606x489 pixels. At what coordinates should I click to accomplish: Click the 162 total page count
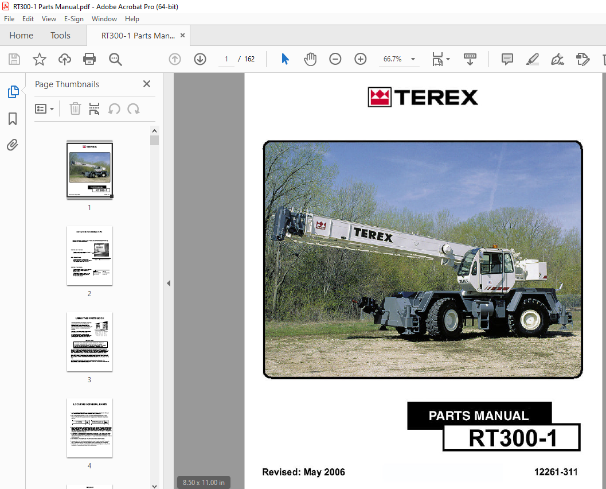(249, 59)
